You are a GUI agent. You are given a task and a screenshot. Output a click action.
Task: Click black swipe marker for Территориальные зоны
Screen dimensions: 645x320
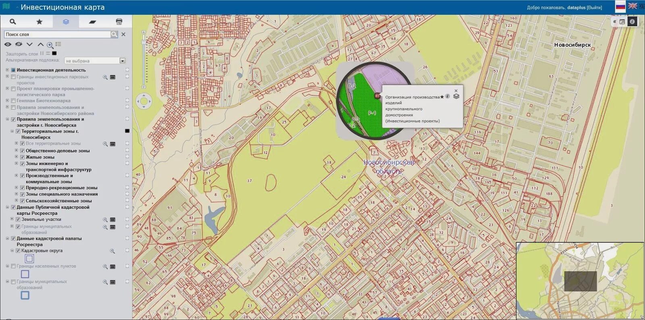click(127, 131)
